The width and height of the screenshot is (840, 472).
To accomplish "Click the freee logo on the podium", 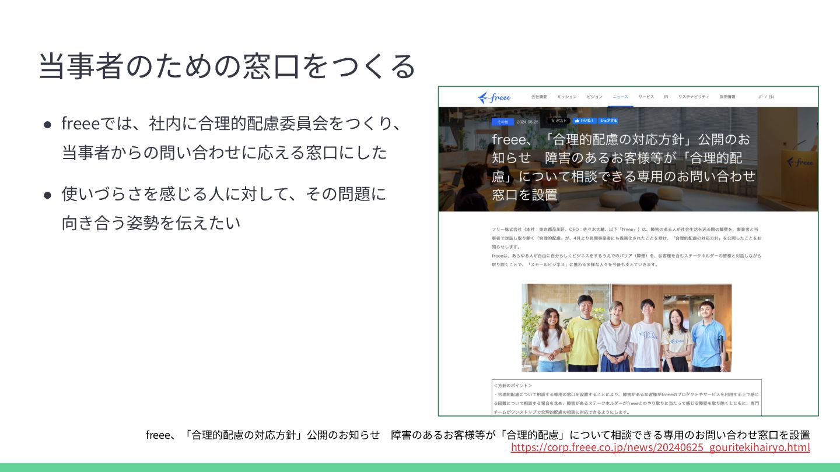I will pyautogui.click(x=799, y=163).
